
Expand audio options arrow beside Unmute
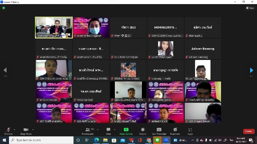[x=14, y=130]
